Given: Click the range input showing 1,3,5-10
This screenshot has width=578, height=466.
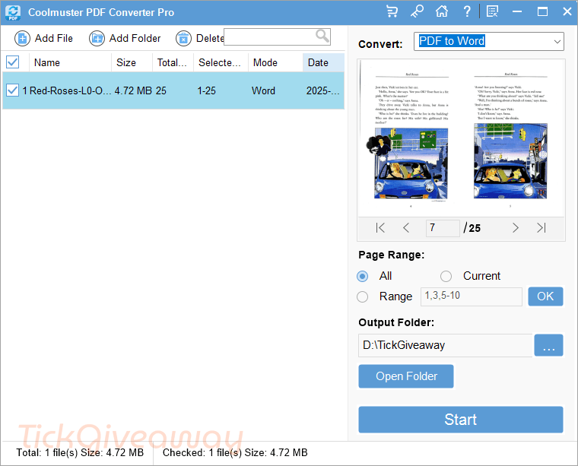Looking at the screenshot, I should [471, 296].
